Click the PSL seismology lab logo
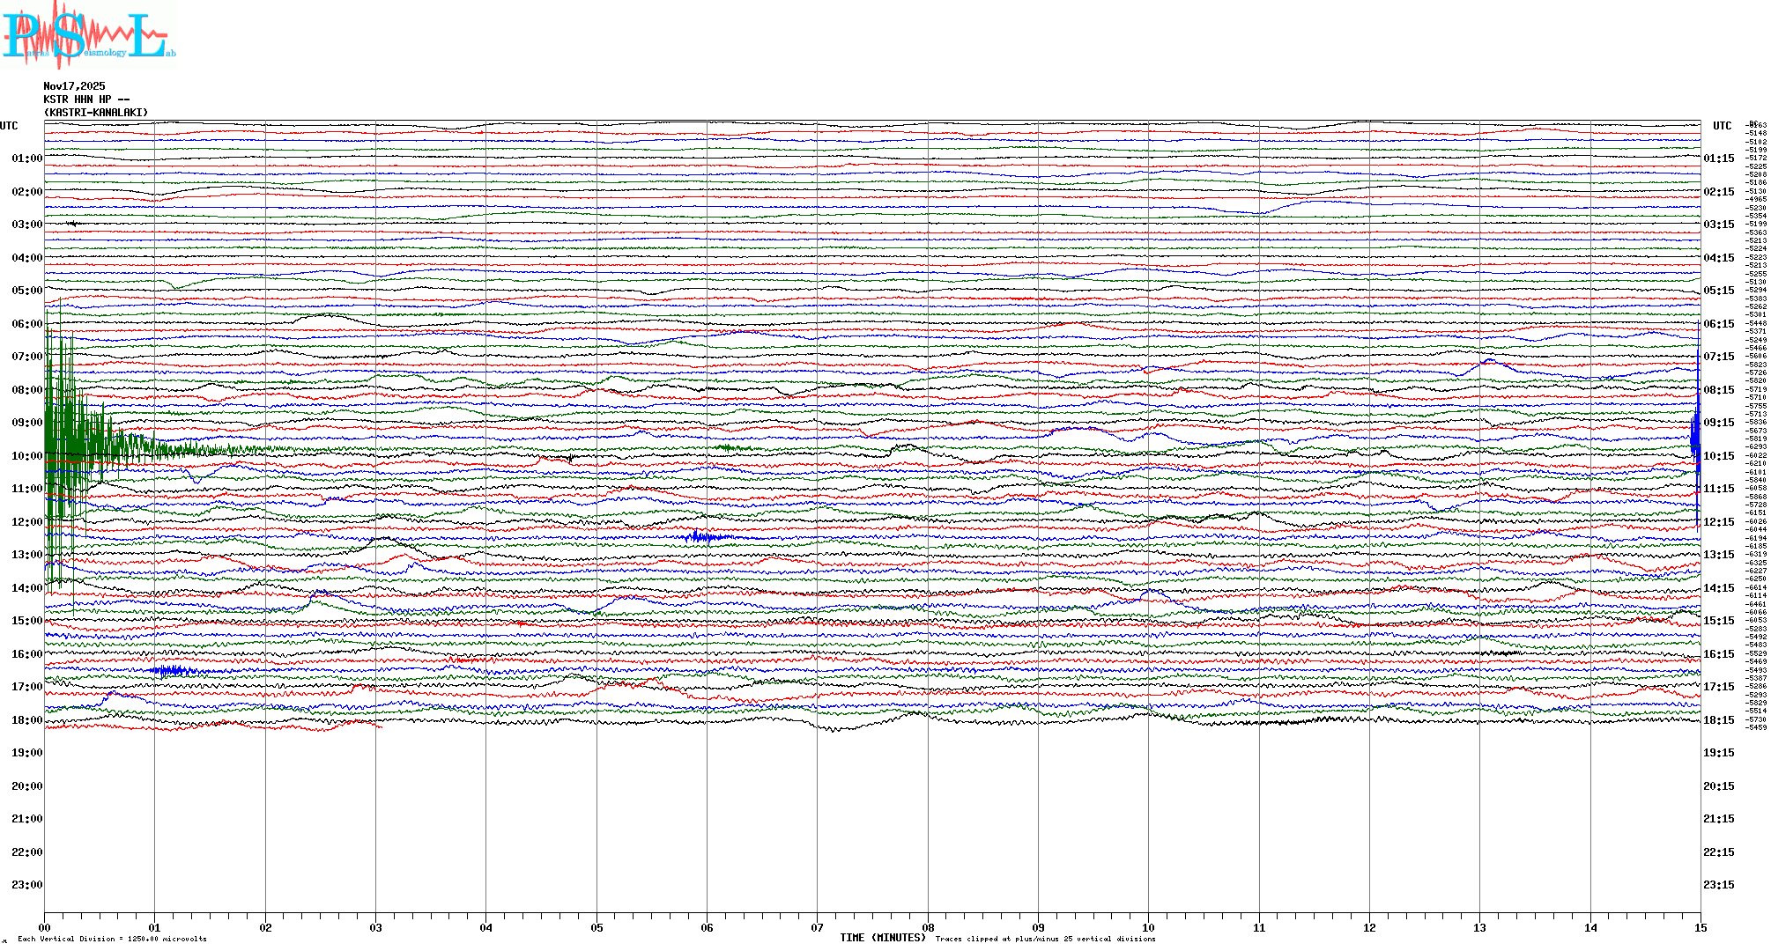Image resolution: width=1771 pixels, height=951 pixels. click(x=88, y=35)
